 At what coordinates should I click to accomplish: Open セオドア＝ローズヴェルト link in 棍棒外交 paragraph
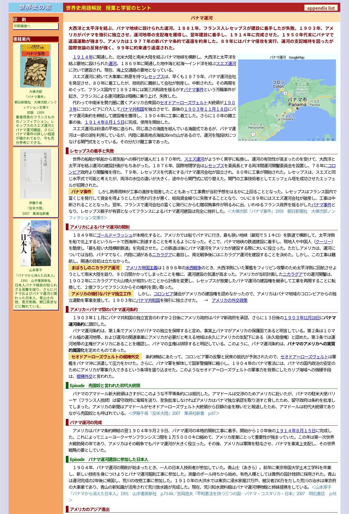pos(304,357)
